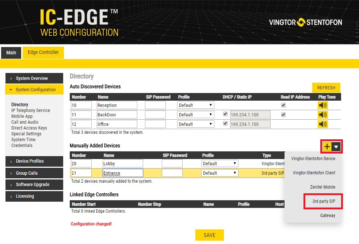Image resolution: width=359 pixels, height=244 pixels.
Task: Click the REFRESH button
Action: coord(326,88)
